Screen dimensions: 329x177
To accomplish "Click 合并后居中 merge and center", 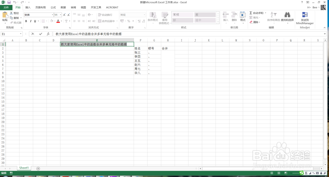I will pyautogui.click(x=107, y=21).
